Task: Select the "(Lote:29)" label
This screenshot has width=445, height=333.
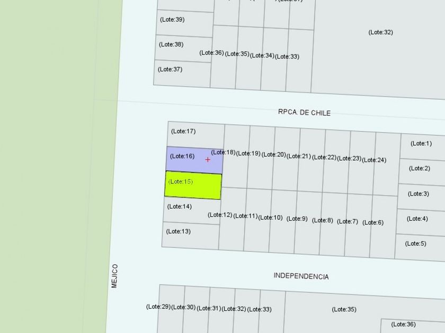Action: [158, 307]
